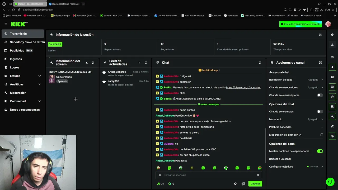Edit stream info with the pencil icon in Información del stream
338x190 pixels.
click(87, 63)
